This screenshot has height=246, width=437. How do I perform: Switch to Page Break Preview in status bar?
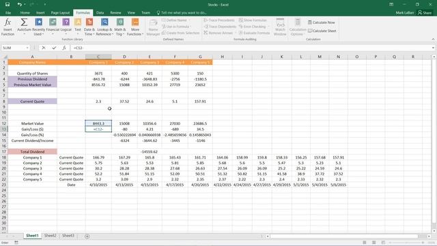[383, 243]
